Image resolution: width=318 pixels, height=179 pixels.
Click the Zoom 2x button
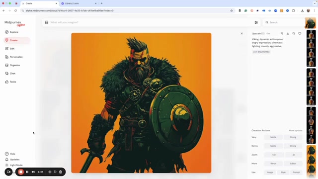[x=294, y=155]
